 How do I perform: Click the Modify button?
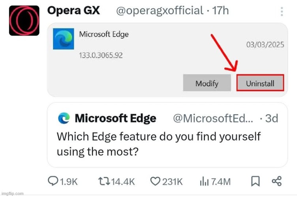coord(207,83)
